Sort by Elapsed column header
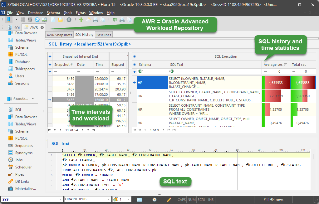319x204 pixels. click(118, 65)
